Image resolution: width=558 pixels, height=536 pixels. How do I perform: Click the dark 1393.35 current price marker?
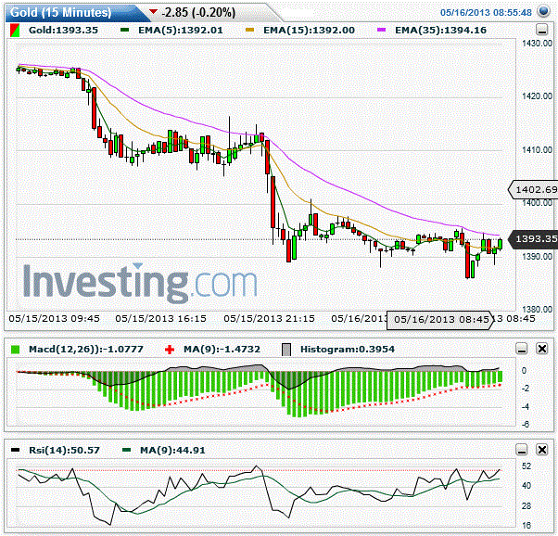[533, 238]
